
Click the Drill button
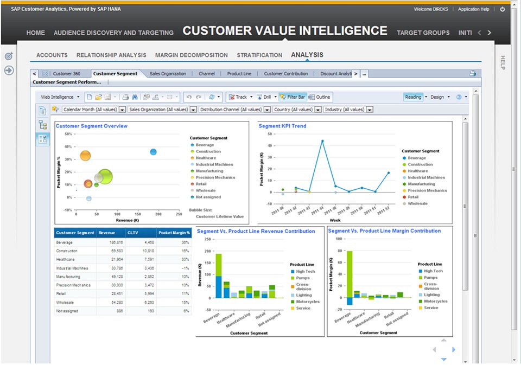[264, 97]
